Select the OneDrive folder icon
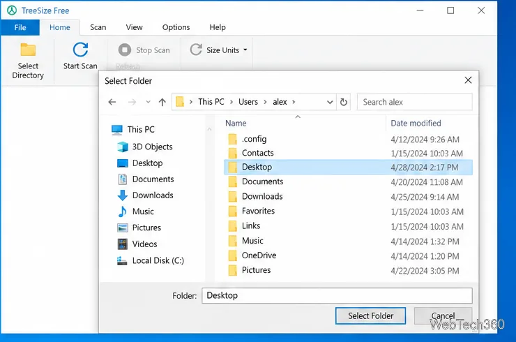This screenshot has height=342, width=516. 233,255
